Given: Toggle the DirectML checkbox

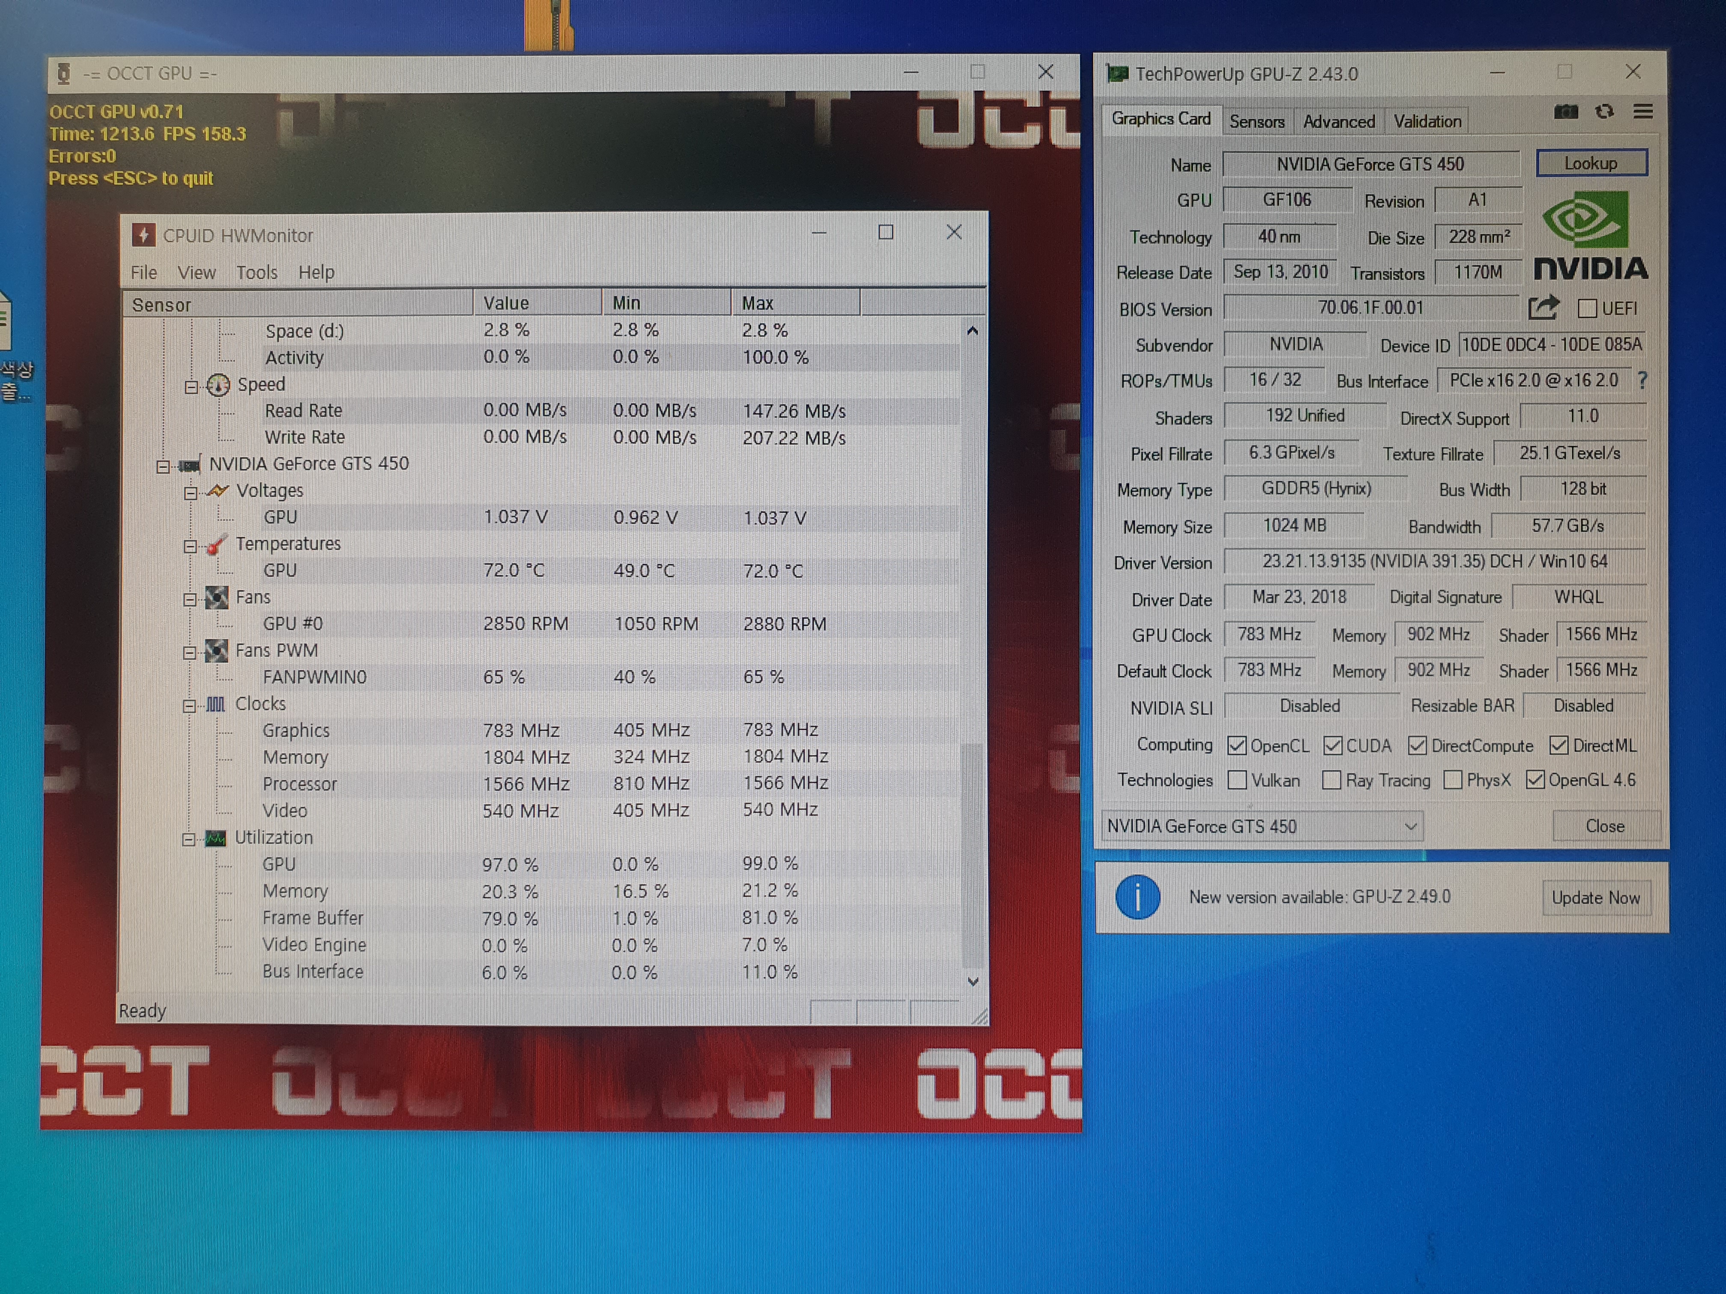Looking at the screenshot, I should pos(1559,745).
